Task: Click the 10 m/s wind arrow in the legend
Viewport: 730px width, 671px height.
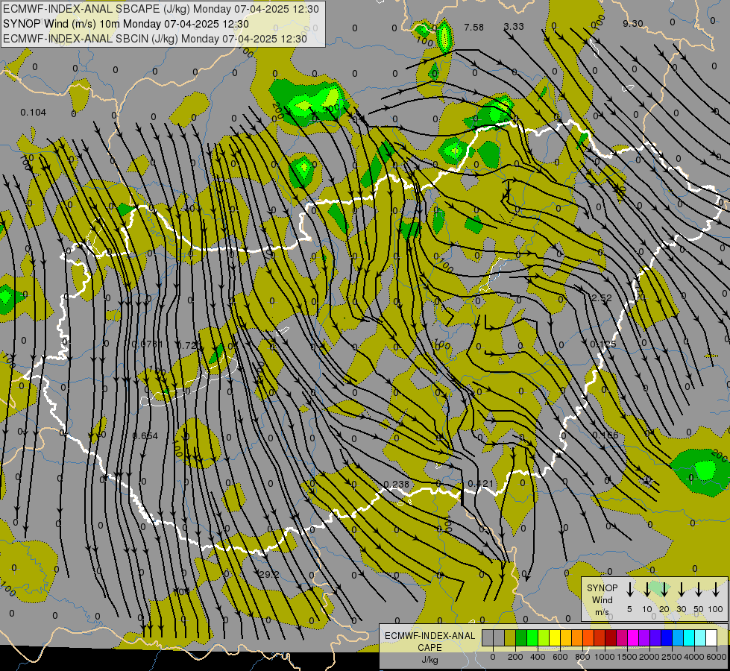Action: click(646, 590)
